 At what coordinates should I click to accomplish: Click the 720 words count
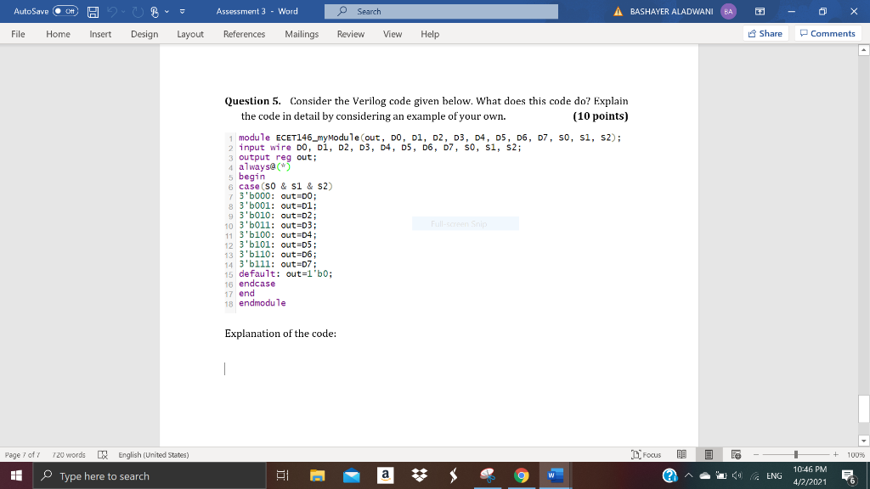coord(69,455)
